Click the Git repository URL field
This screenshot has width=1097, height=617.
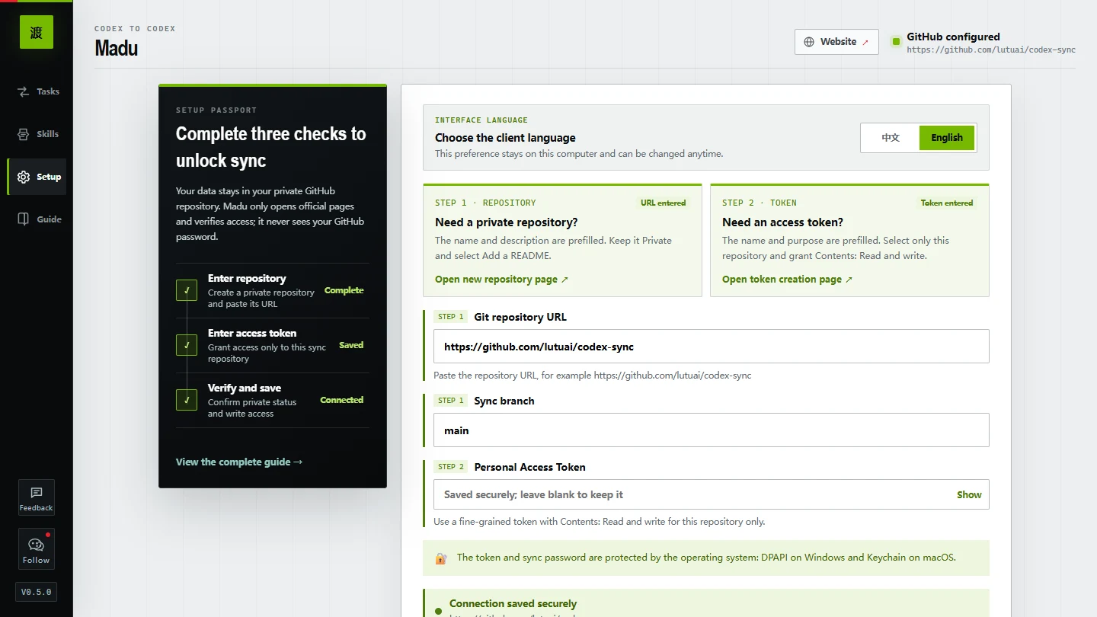click(x=712, y=347)
